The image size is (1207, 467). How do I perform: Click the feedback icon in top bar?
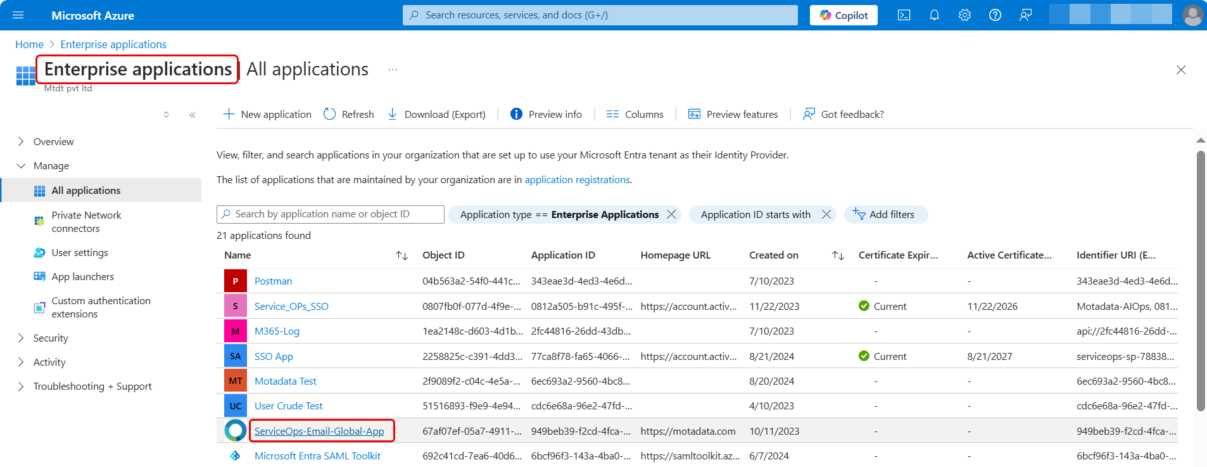[x=1025, y=15]
